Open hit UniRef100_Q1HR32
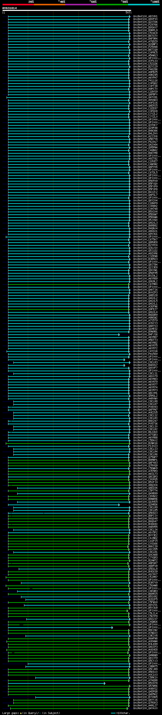162x715 pixels. (x=145, y=329)
